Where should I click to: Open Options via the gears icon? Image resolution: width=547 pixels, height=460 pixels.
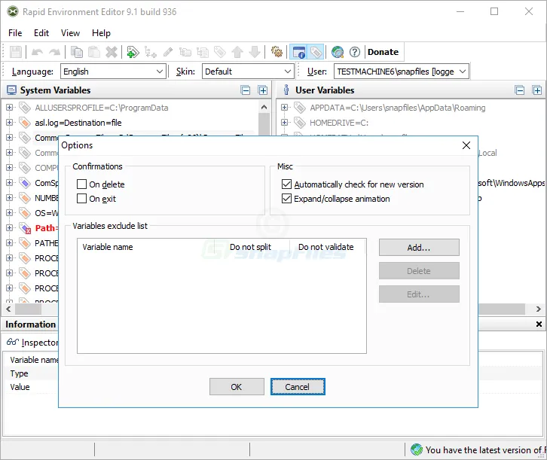pyautogui.click(x=277, y=52)
